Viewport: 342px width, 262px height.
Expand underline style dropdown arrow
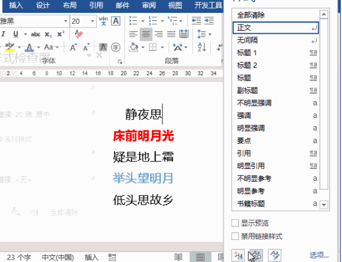pyautogui.click(x=25, y=34)
